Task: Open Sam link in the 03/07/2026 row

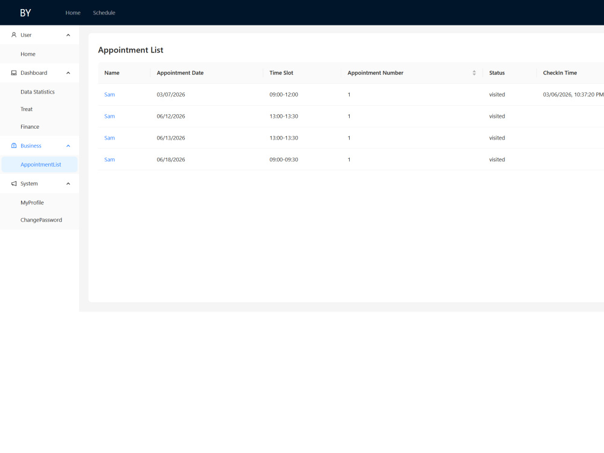Action: click(x=109, y=94)
